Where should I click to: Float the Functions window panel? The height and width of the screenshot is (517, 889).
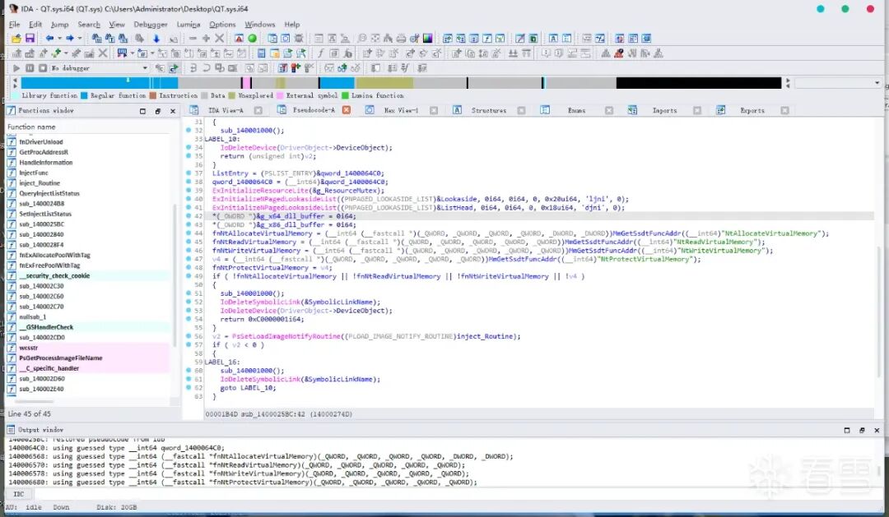[x=158, y=111]
